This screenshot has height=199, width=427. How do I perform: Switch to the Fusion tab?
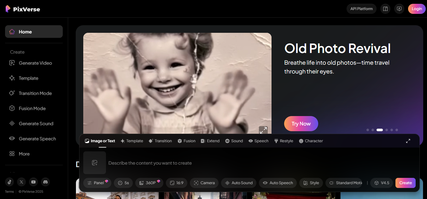pyautogui.click(x=186, y=141)
